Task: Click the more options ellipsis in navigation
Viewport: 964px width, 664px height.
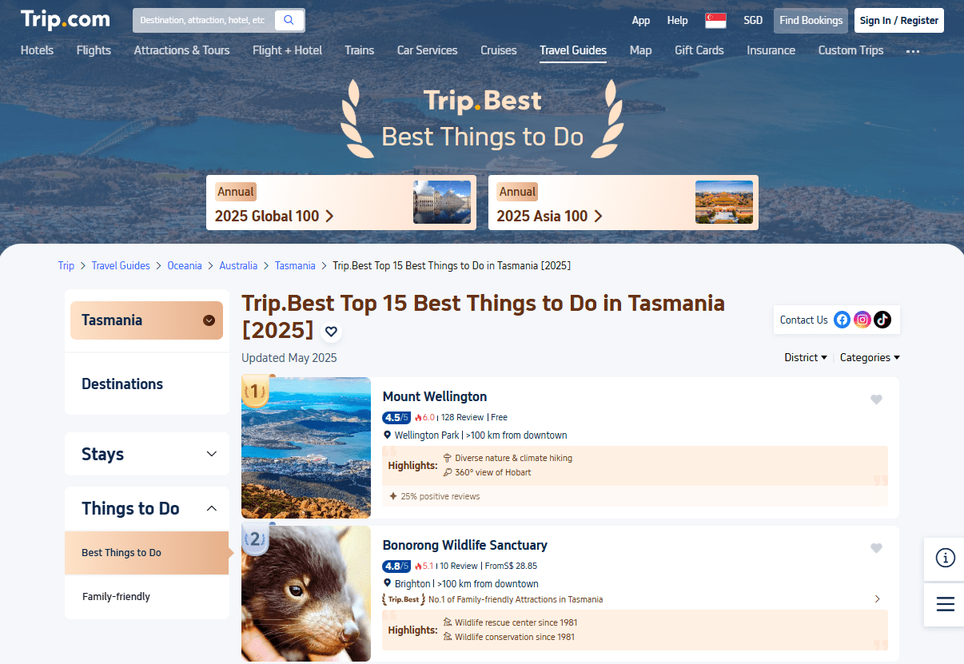Action: (913, 51)
